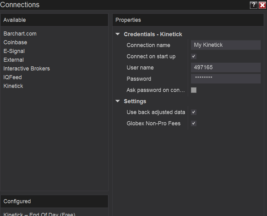Close the Connections window
Viewport: 267px width, 216px height.
pyautogui.click(x=262, y=5)
